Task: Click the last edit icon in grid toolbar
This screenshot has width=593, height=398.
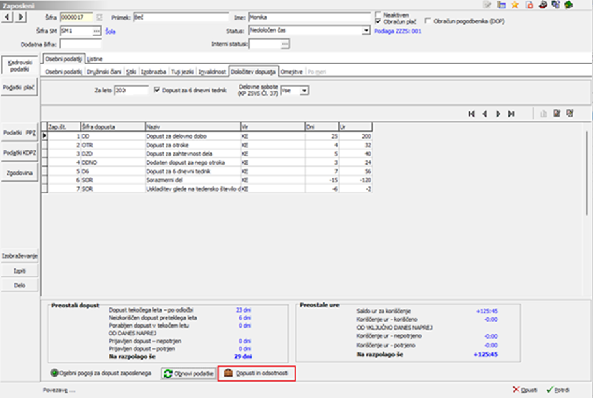Action: (x=570, y=113)
